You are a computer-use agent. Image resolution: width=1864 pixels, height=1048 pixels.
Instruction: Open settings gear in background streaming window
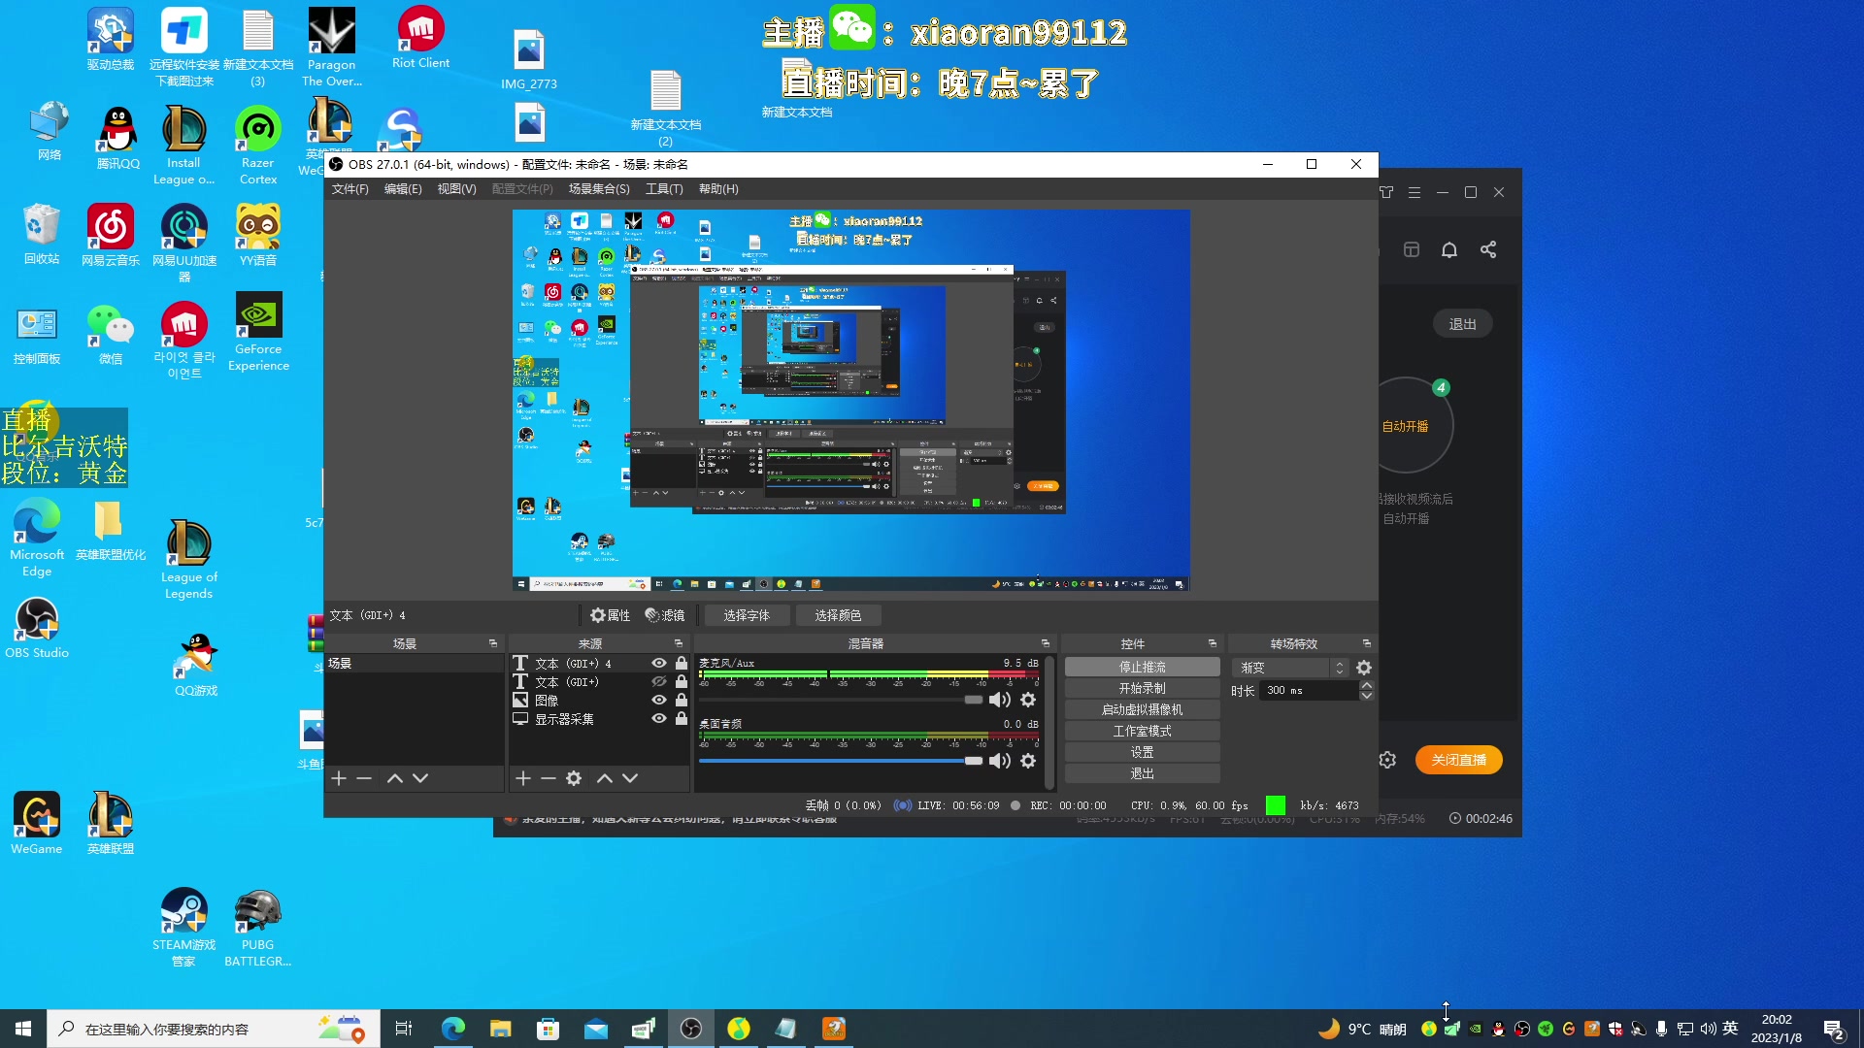pos(1387,760)
